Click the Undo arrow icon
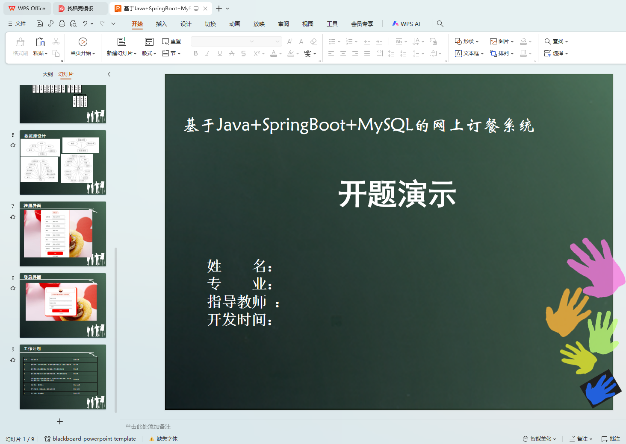626x444 pixels. click(85, 24)
